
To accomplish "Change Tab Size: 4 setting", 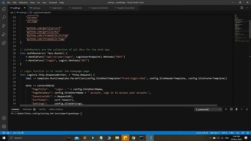I will (215, 133).
